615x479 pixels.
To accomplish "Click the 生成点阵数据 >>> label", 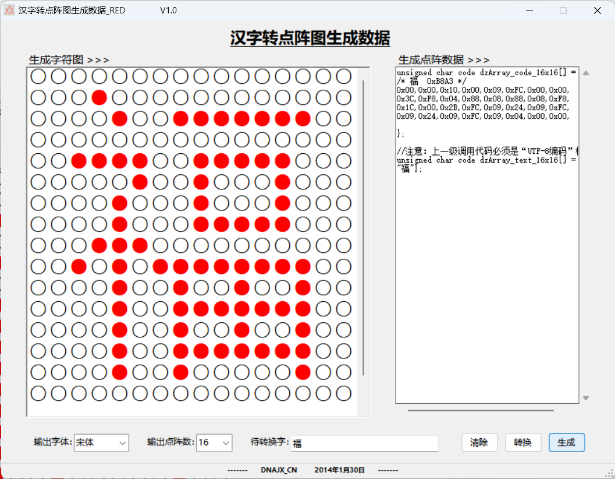I will tap(443, 59).
